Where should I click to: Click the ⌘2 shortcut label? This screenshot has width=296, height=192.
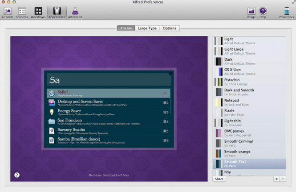pyautogui.click(x=166, y=103)
